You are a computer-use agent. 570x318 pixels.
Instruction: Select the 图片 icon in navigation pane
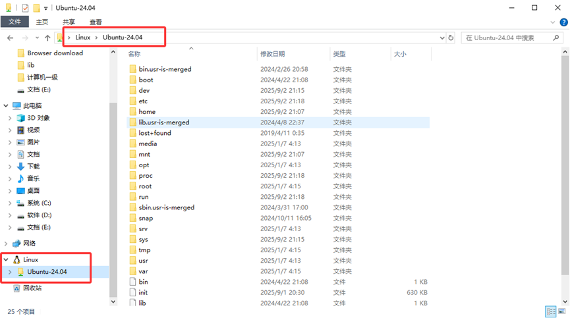20,142
